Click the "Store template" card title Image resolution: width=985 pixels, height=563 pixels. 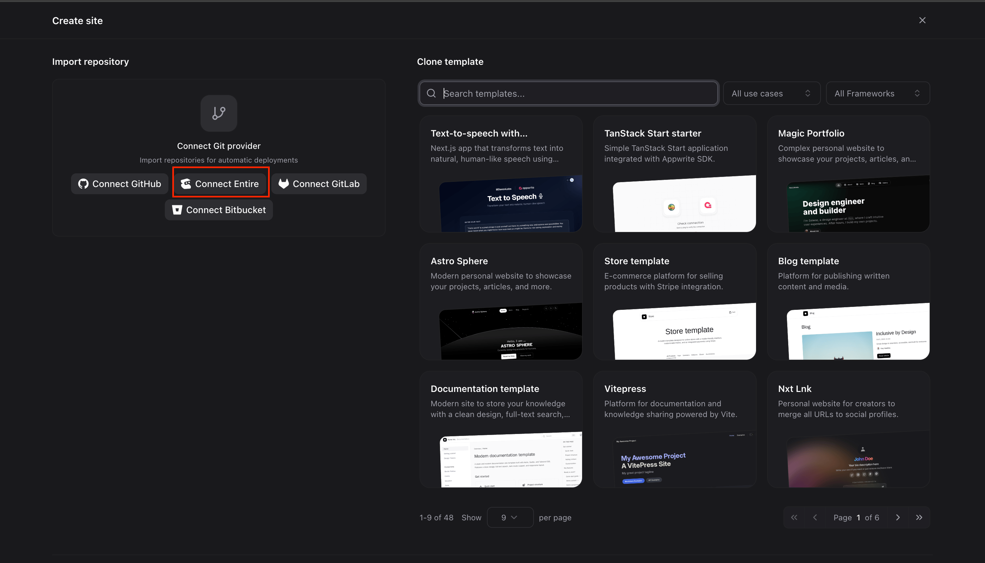[x=637, y=261]
